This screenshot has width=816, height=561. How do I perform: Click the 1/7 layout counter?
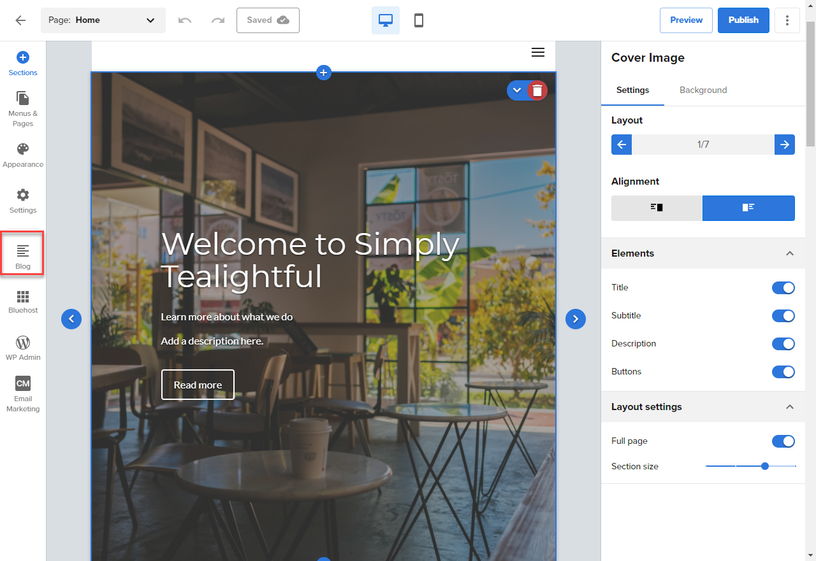[x=703, y=145]
